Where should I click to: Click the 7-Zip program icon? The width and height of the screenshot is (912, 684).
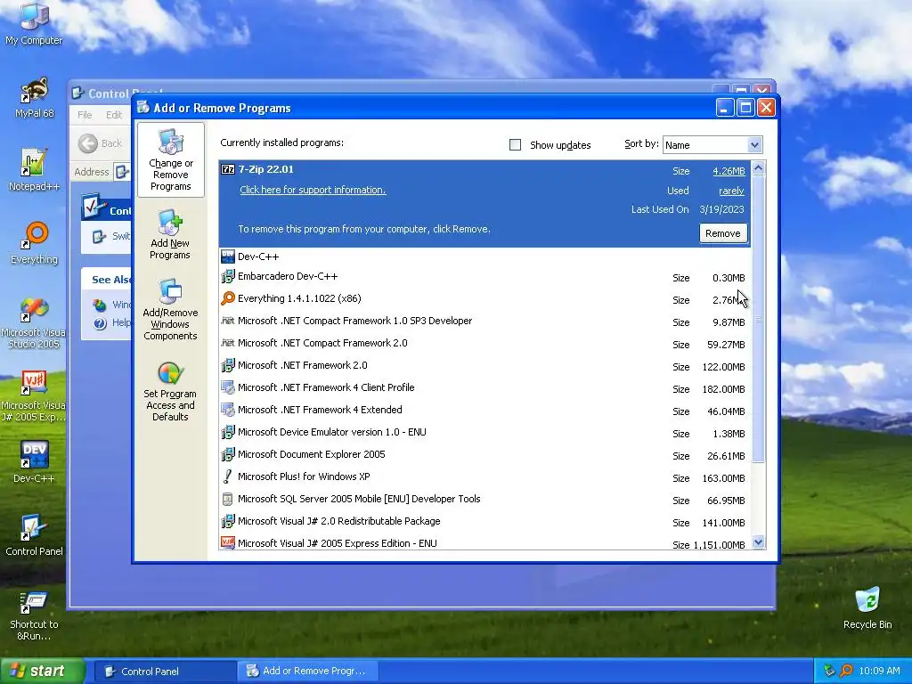228,169
